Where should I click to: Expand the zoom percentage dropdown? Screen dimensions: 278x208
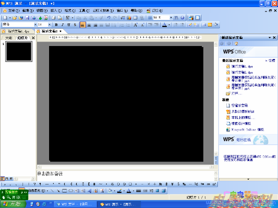click(171, 17)
